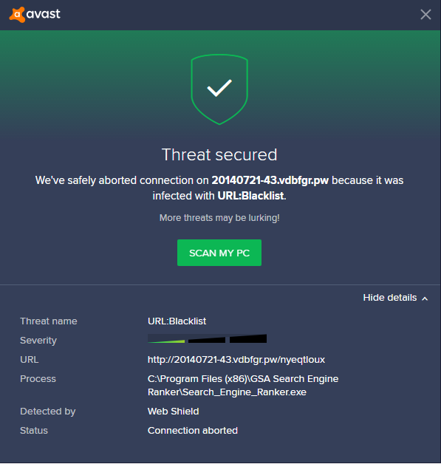Click the Connection aborted status value
The width and height of the screenshot is (441, 464).
[193, 431]
